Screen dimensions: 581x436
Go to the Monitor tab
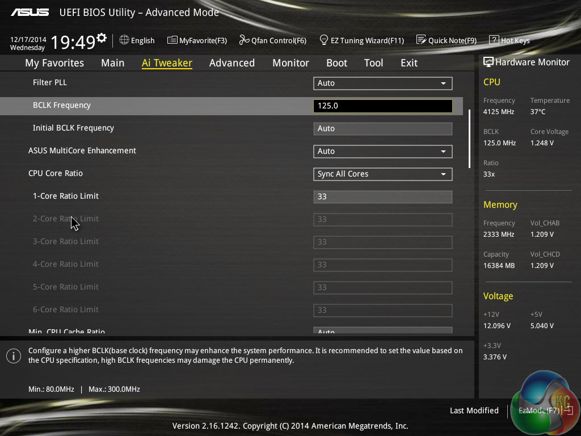(290, 63)
